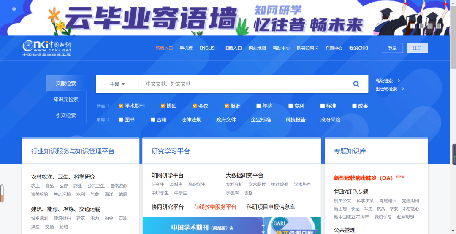Image resolution: width=456 pixels, height=234 pixels.
Task: Open the 机关公文 link
Action: pos(342,201)
